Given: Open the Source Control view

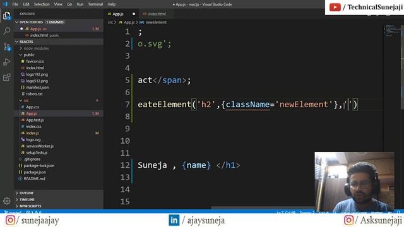Looking at the screenshot, I should [x=7, y=47].
